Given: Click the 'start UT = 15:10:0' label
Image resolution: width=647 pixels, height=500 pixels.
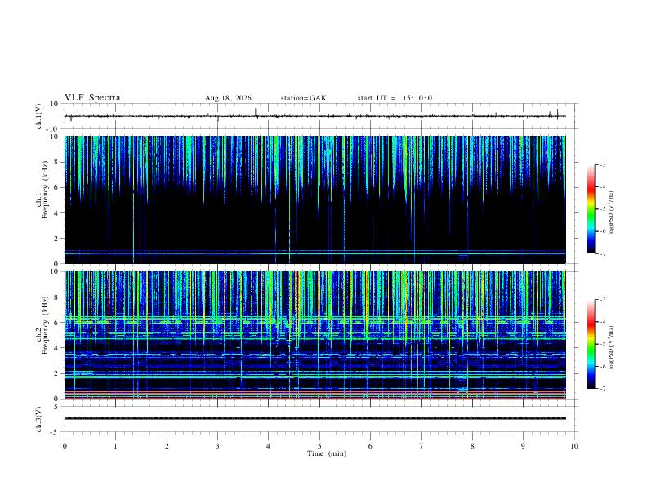Looking at the screenshot, I should 395,98.
